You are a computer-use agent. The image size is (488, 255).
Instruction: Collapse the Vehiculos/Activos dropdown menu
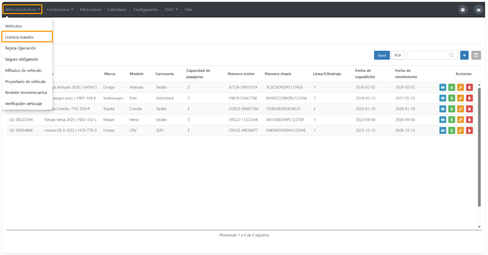(23, 9)
